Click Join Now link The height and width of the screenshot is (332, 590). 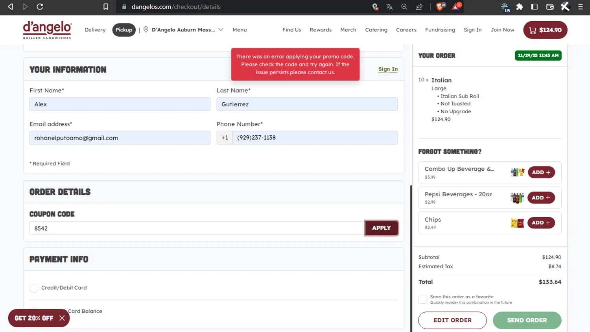pyautogui.click(x=502, y=30)
